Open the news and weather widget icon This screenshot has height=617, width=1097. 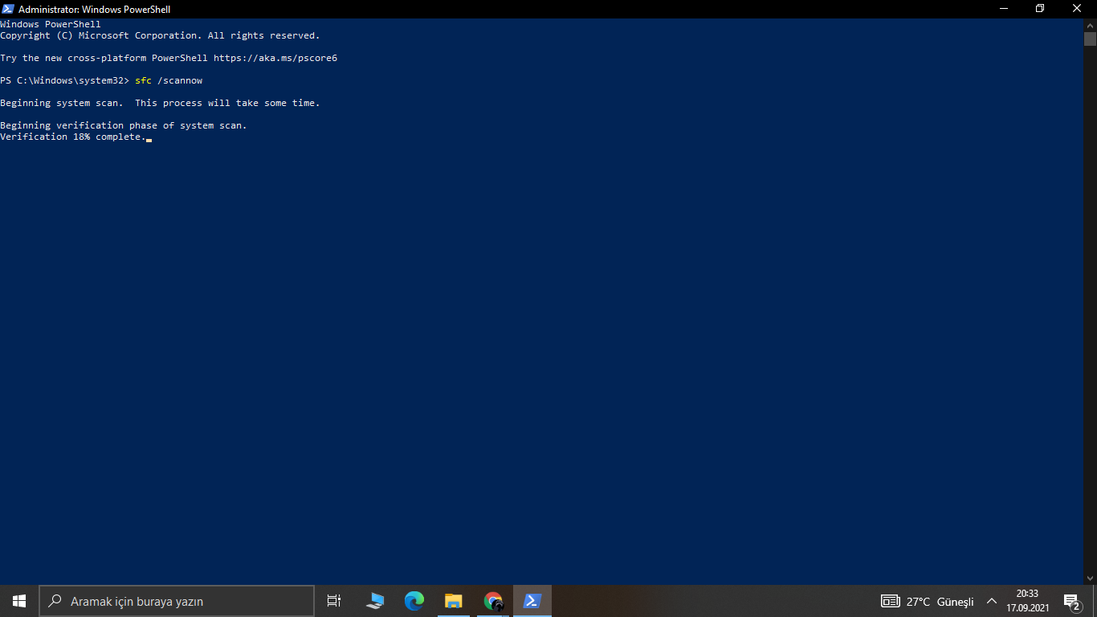pyautogui.click(x=890, y=601)
